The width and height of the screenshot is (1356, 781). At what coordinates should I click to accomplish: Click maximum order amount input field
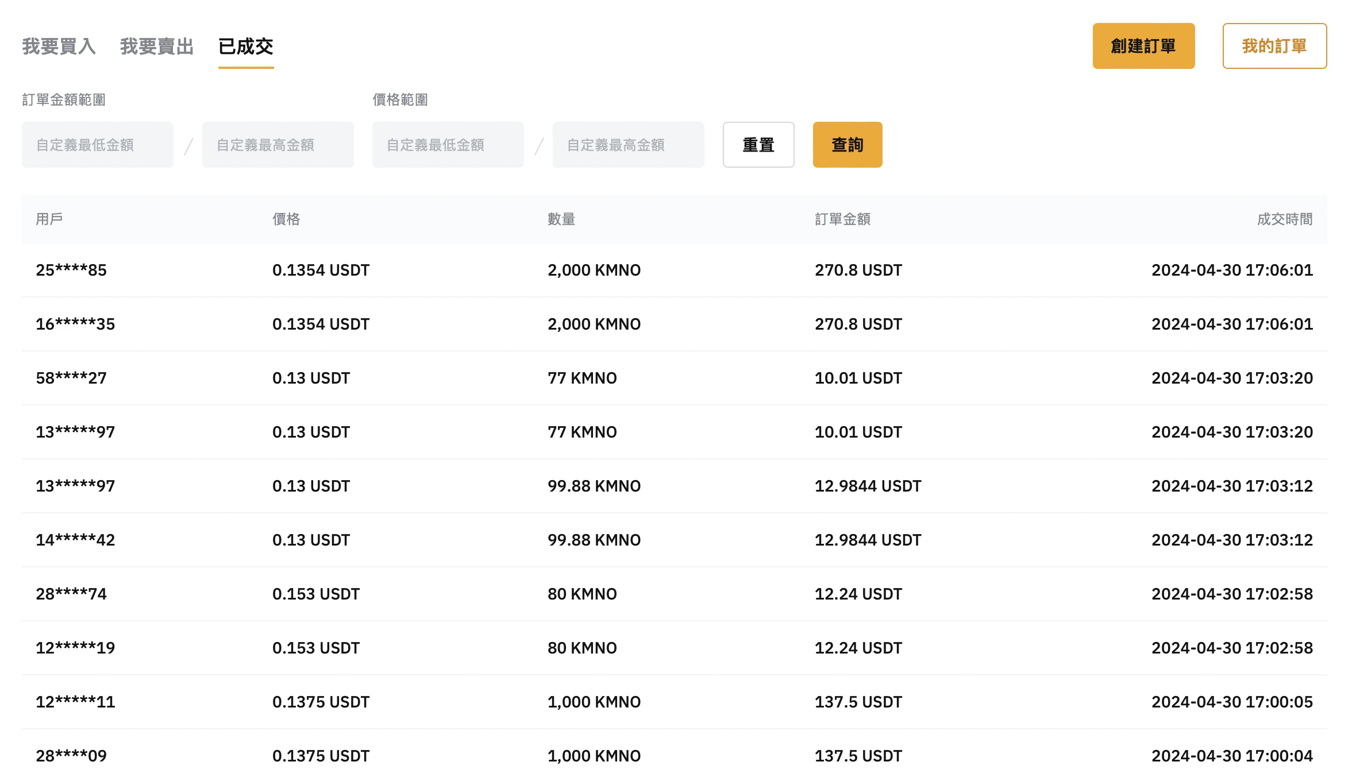278,145
